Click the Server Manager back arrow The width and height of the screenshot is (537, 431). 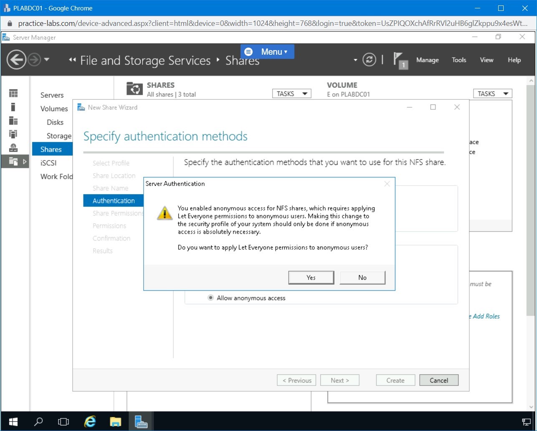coord(16,60)
